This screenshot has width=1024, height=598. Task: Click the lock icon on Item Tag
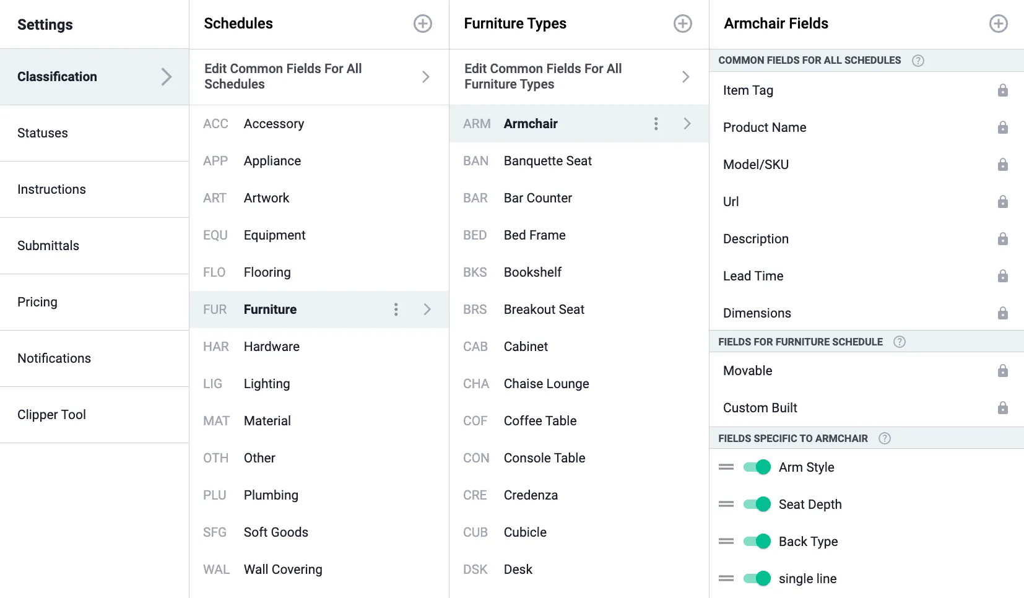coord(1003,90)
